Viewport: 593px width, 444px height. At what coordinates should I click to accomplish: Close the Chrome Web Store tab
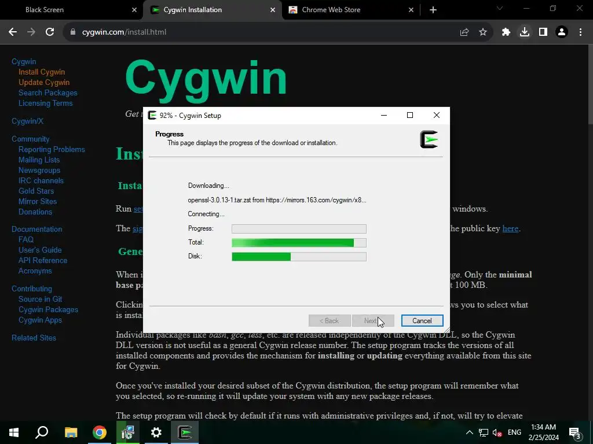coord(411,10)
